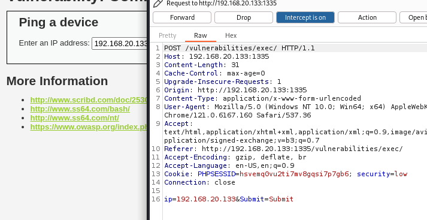Image resolution: width=427 pixels, height=220 pixels.
Task: Click the Host header line
Action: click(217, 56)
